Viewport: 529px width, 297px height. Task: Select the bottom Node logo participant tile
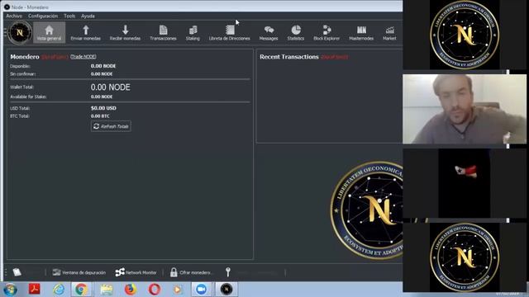click(x=465, y=257)
